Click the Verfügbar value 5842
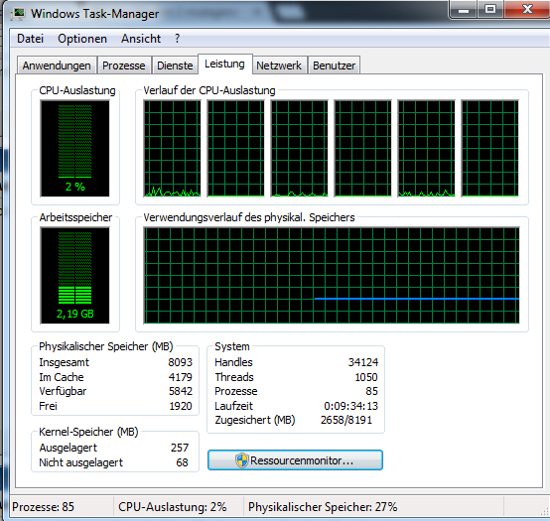550x521 pixels. 181,391
